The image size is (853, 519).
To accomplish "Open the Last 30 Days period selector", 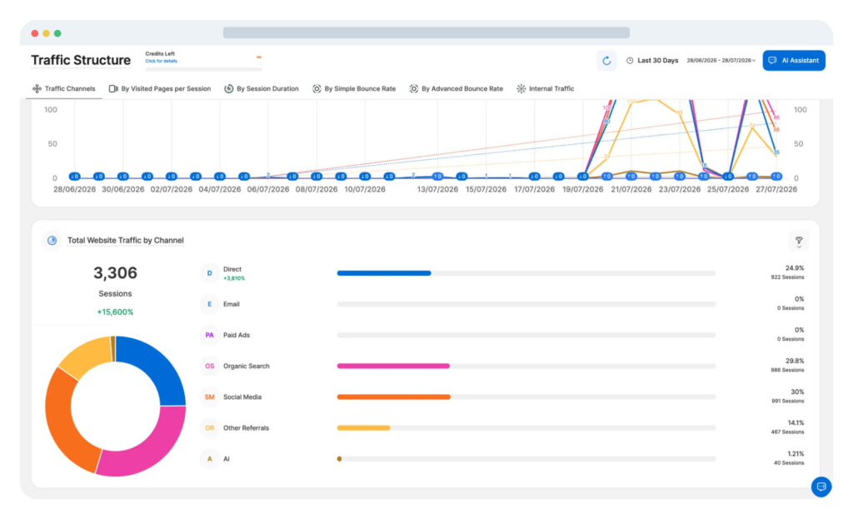I will [652, 60].
